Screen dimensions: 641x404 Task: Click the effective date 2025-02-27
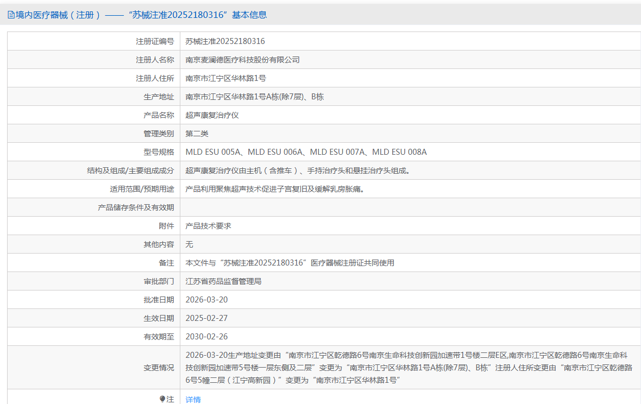pyautogui.click(x=206, y=318)
